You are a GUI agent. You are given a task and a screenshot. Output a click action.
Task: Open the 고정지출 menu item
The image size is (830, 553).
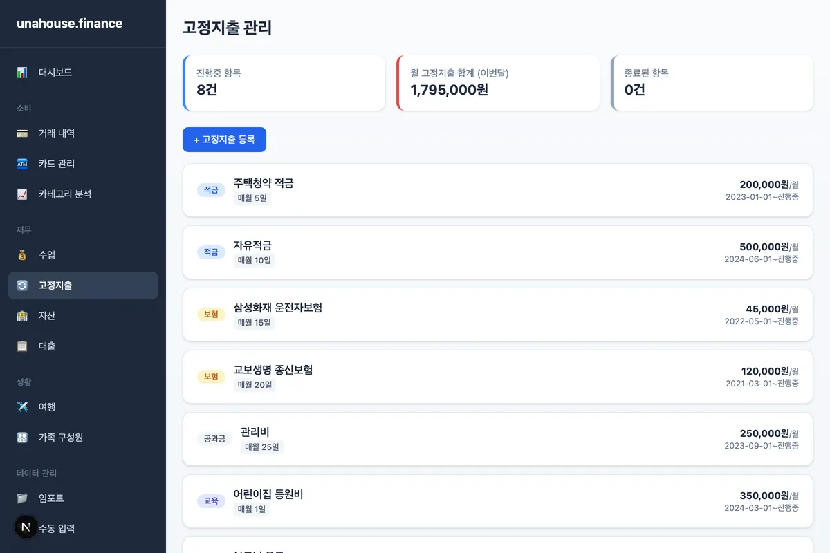(83, 285)
